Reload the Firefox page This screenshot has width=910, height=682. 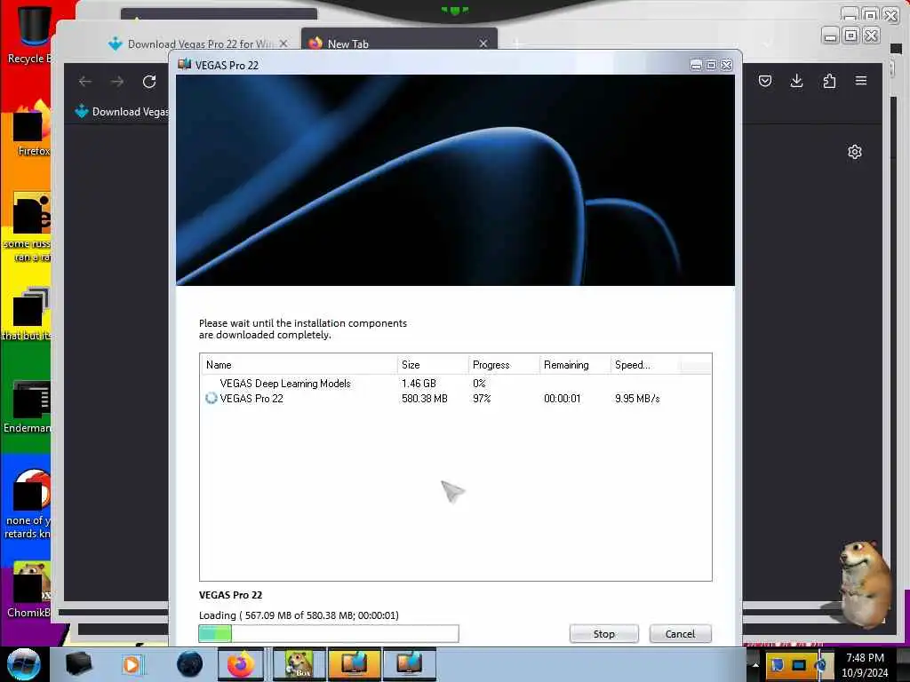coord(149,82)
